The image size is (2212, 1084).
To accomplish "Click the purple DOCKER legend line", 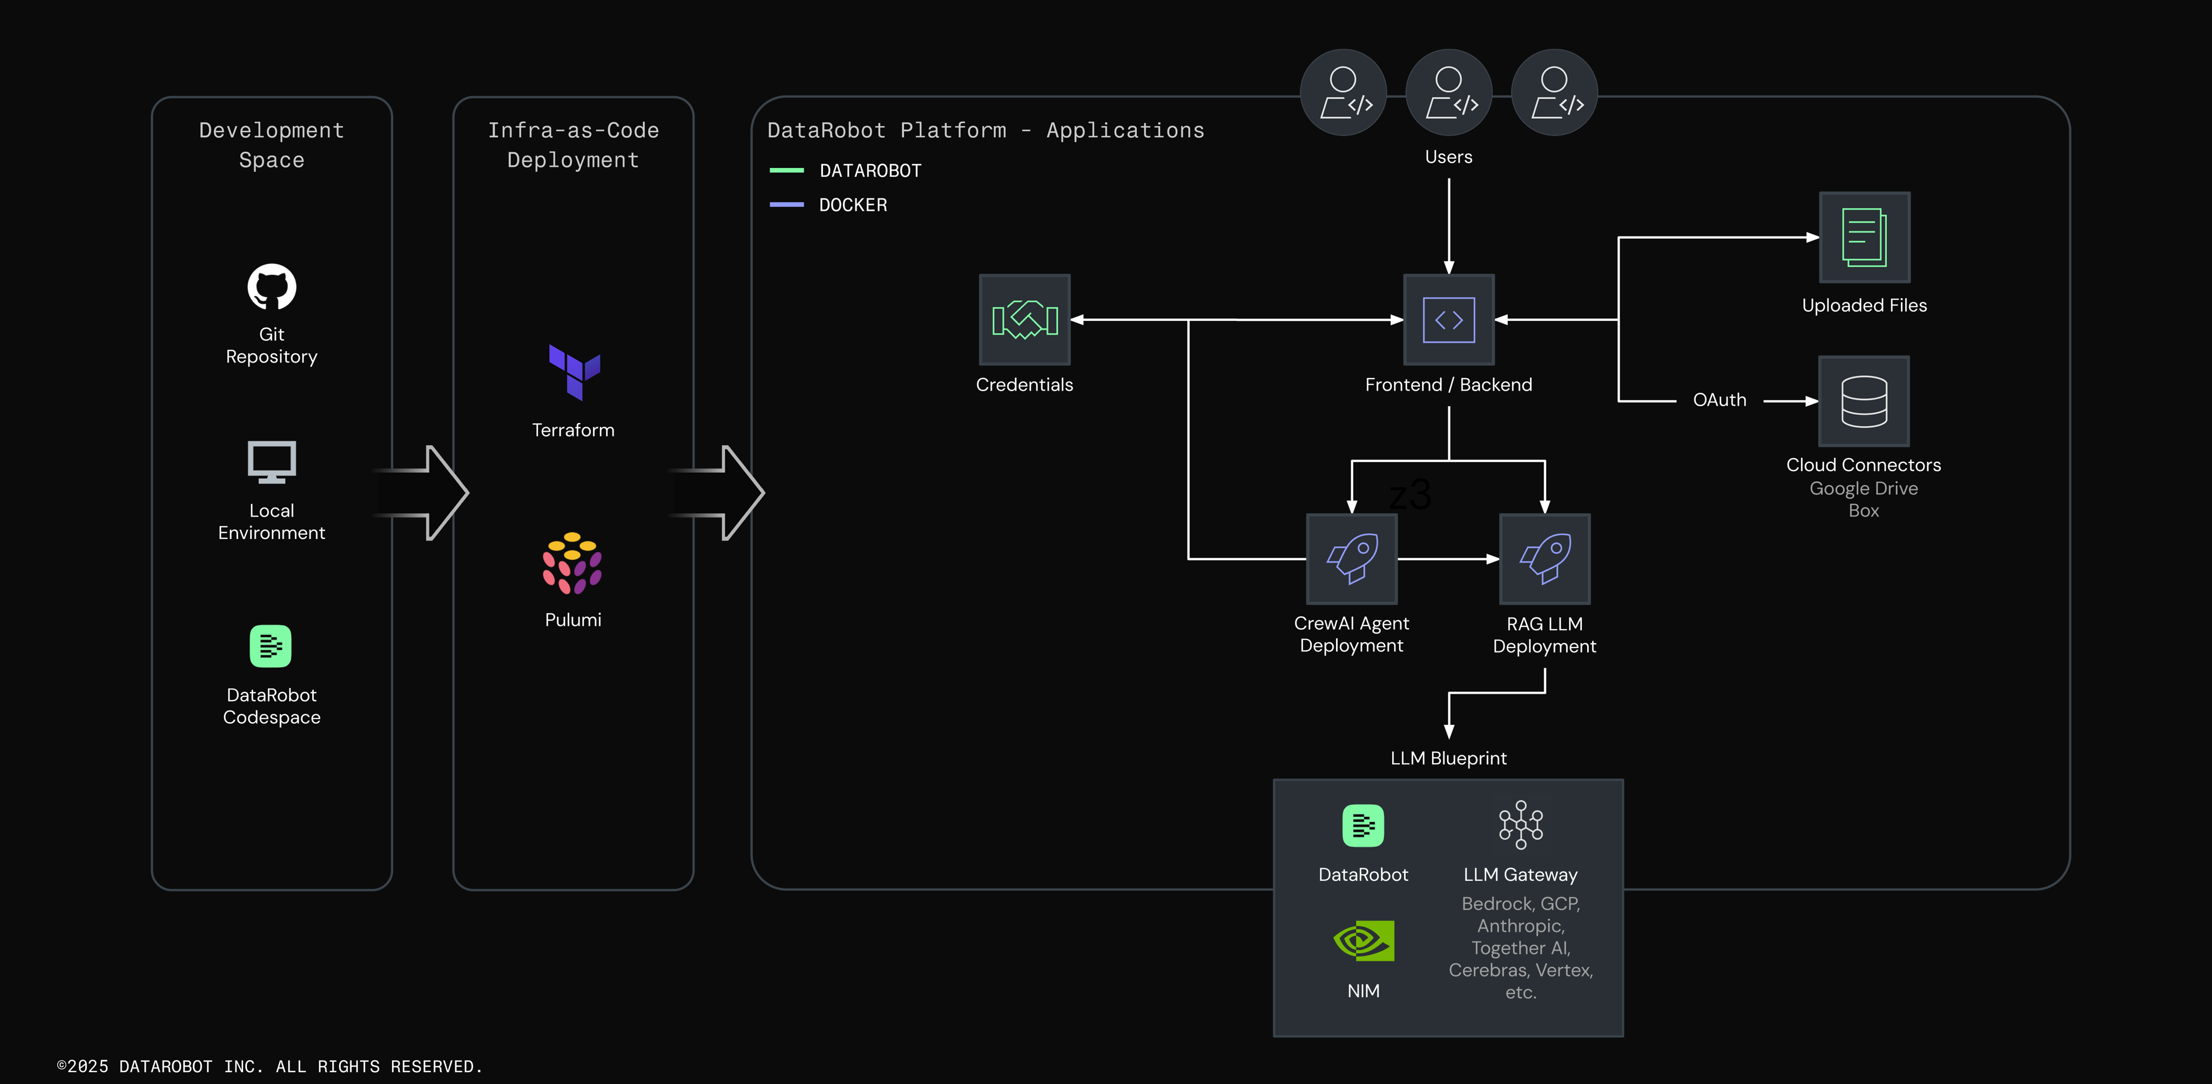I will [x=786, y=205].
